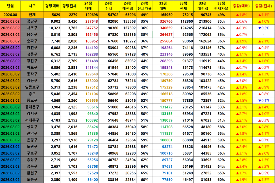This screenshot has width=275, height=183.
Task: Click the 노원구 district cell
Action: [x=32, y=147]
